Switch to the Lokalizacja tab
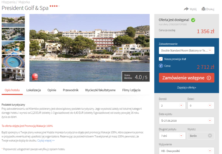 click(x=34, y=90)
